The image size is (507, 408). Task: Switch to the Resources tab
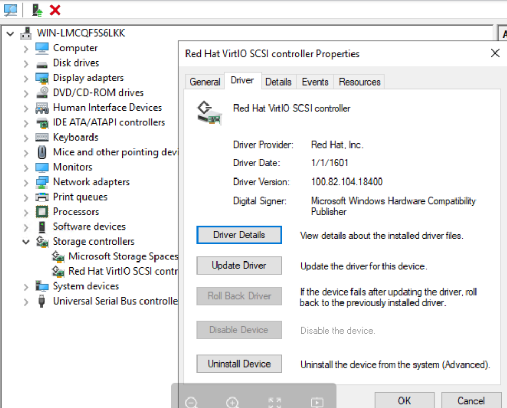[359, 82]
